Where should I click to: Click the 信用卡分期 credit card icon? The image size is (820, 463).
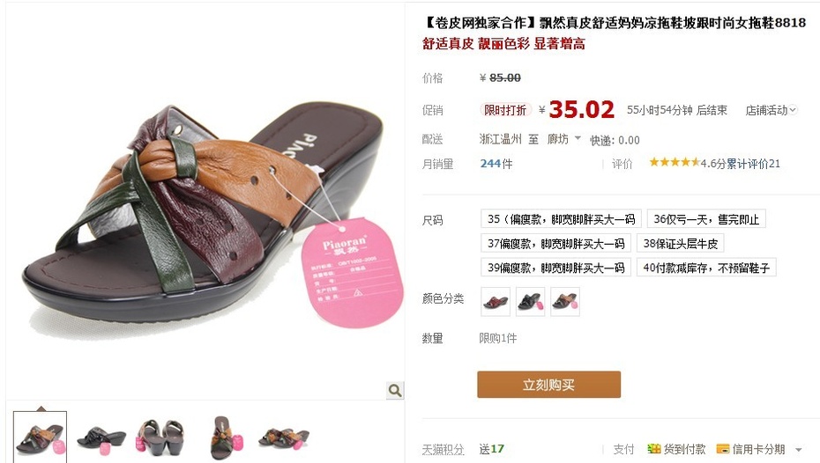[723, 448]
